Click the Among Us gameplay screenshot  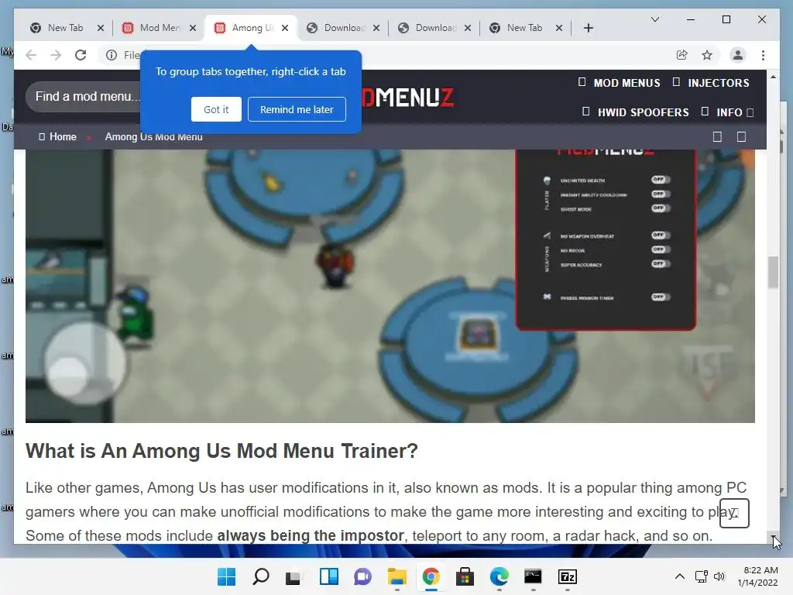point(390,286)
